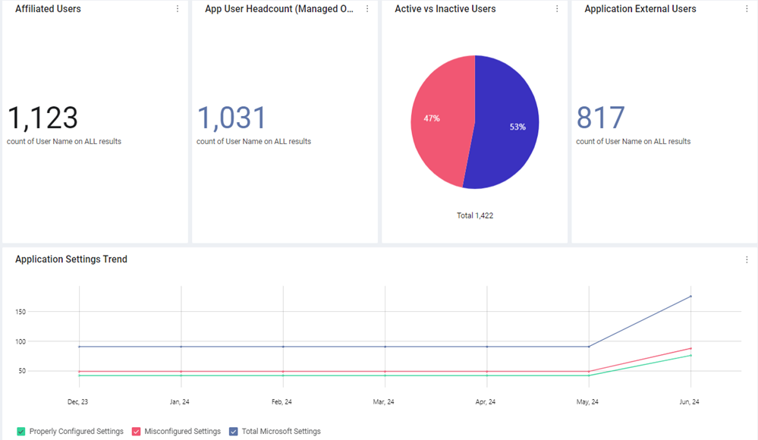The width and height of the screenshot is (758, 440).
Task: Toggle the Total Microsoft Settings checkbox
Action: pyautogui.click(x=234, y=432)
